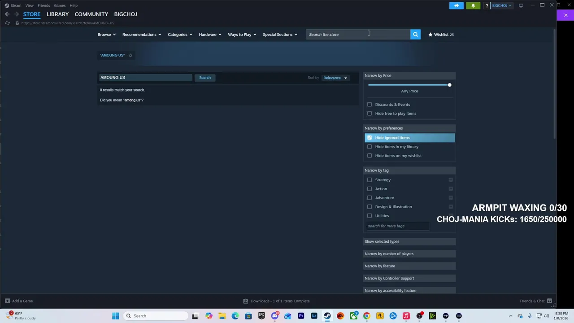Open Microsoft Edge from the taskbar
Image resolution: width=574 pixels, height=323 pixels.
click(235, 316)
